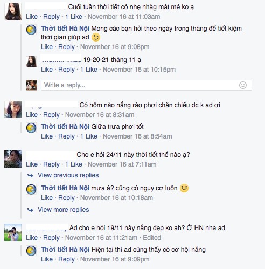
Task: Focus the Write a reply field
Action: point(147,85)
